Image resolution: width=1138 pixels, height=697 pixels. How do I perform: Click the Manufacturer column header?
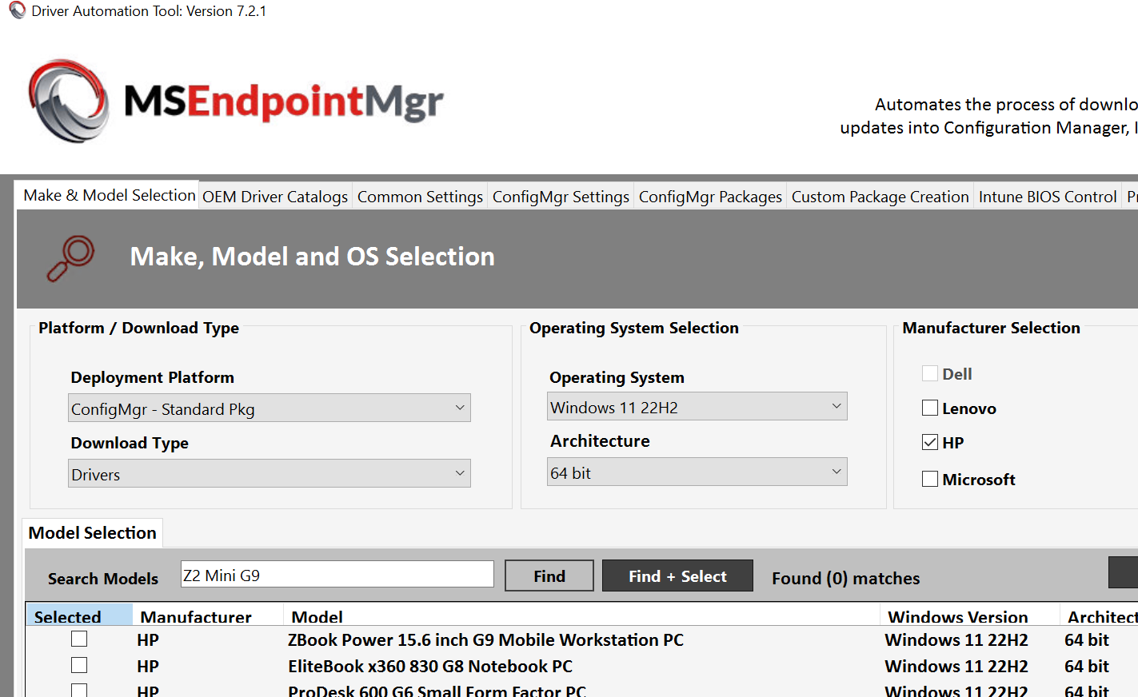194,615
